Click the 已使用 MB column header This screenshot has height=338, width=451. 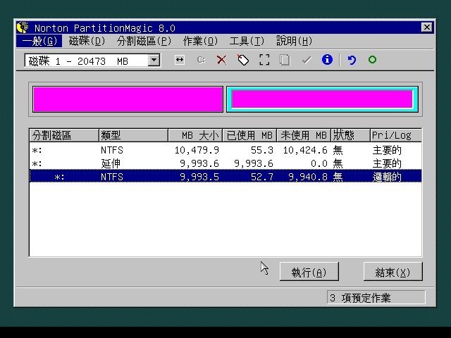coord(249,135)
